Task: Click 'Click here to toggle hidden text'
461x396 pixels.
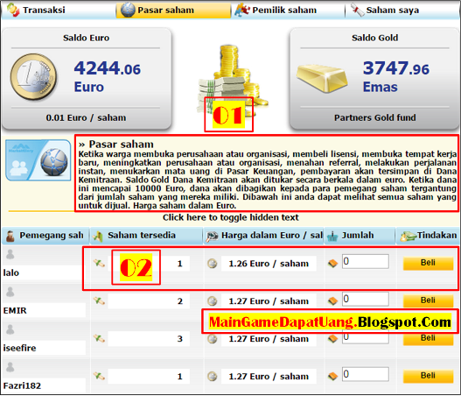Action: click(231, 217)
